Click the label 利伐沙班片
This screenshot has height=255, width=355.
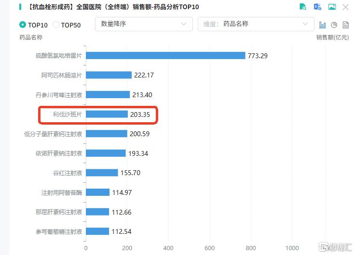coord(67,115)
